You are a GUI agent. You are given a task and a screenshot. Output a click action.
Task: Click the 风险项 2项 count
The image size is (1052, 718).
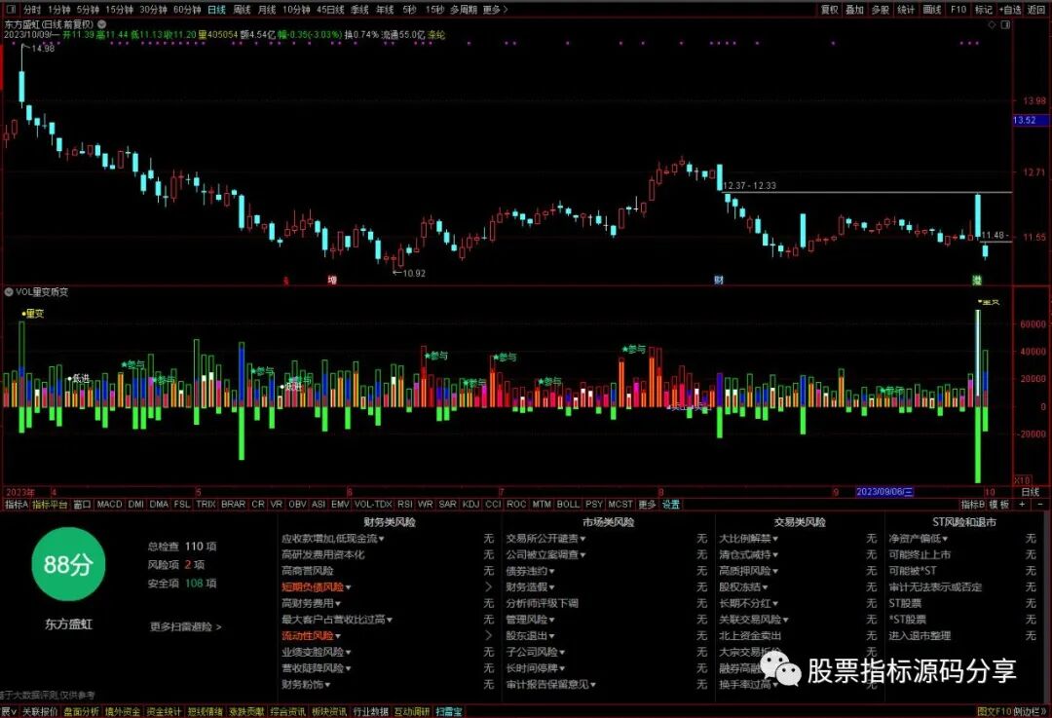coord(176,565)
